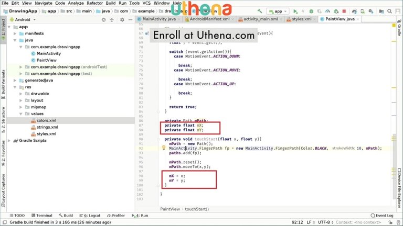Image resolution: width=403 pixels, height=226 pixels.
Task: Click the UTF-8 encoding selector in status bar
Action: (x=326, y=222)
